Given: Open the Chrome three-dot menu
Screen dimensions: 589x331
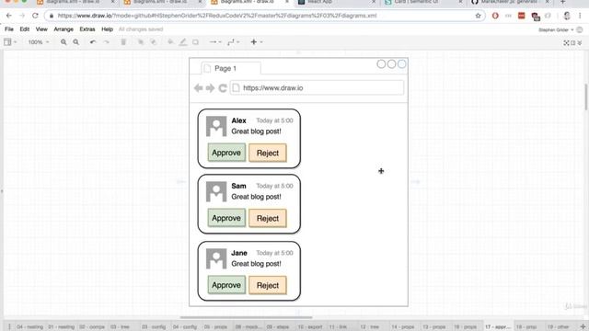Looking at the screenshot, I should point(580,16).
